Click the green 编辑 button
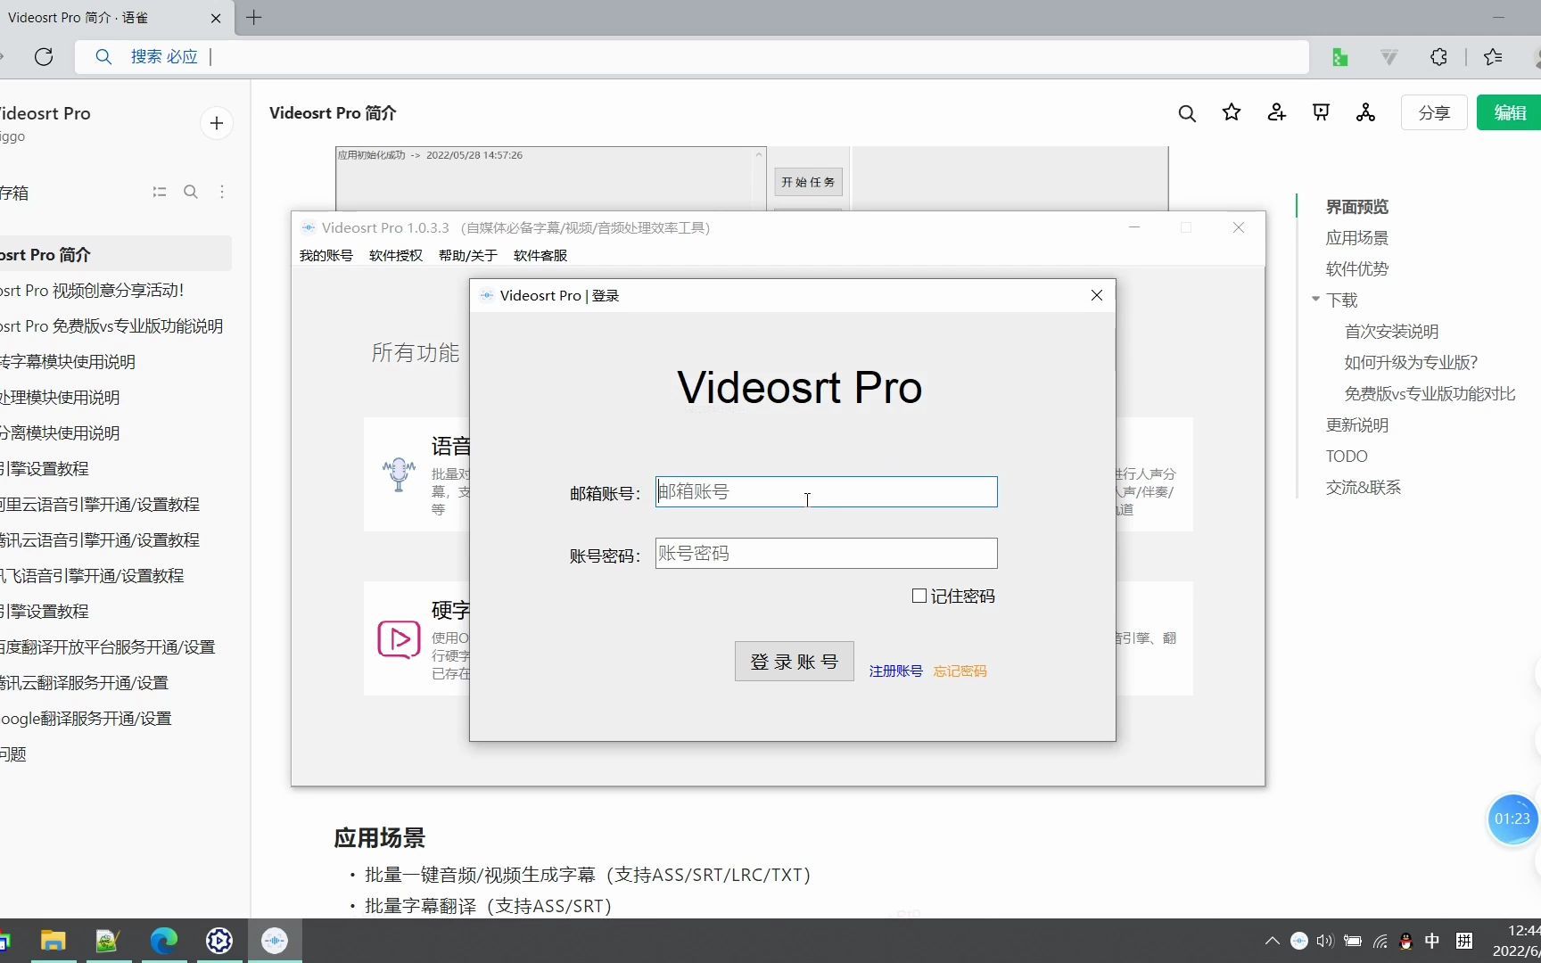The image size is (1541, 963). pos(1509,112)
